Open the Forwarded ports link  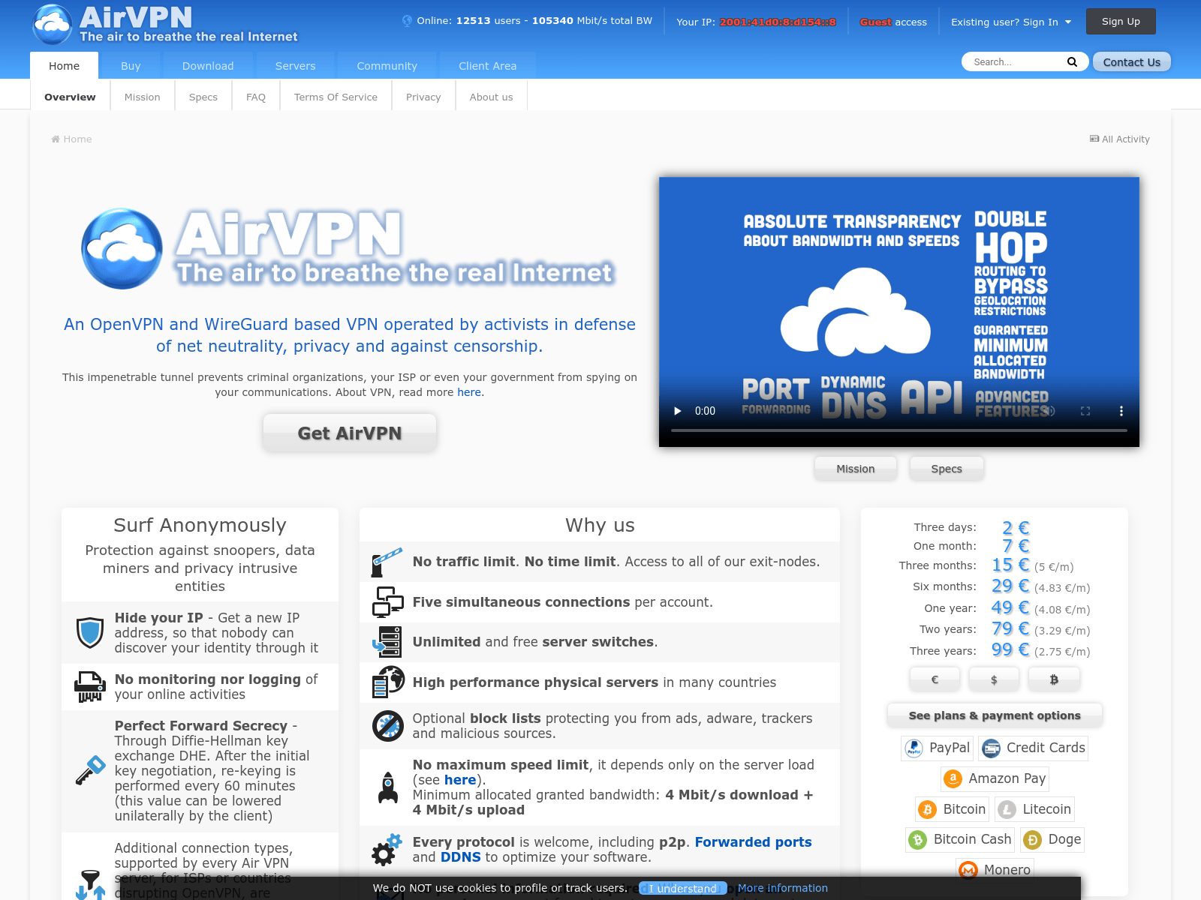pos(753,842)
